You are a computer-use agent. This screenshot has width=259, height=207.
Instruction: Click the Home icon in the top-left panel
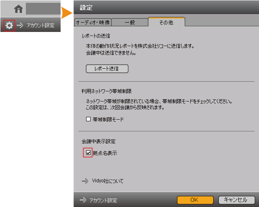[x=19, y=9]
